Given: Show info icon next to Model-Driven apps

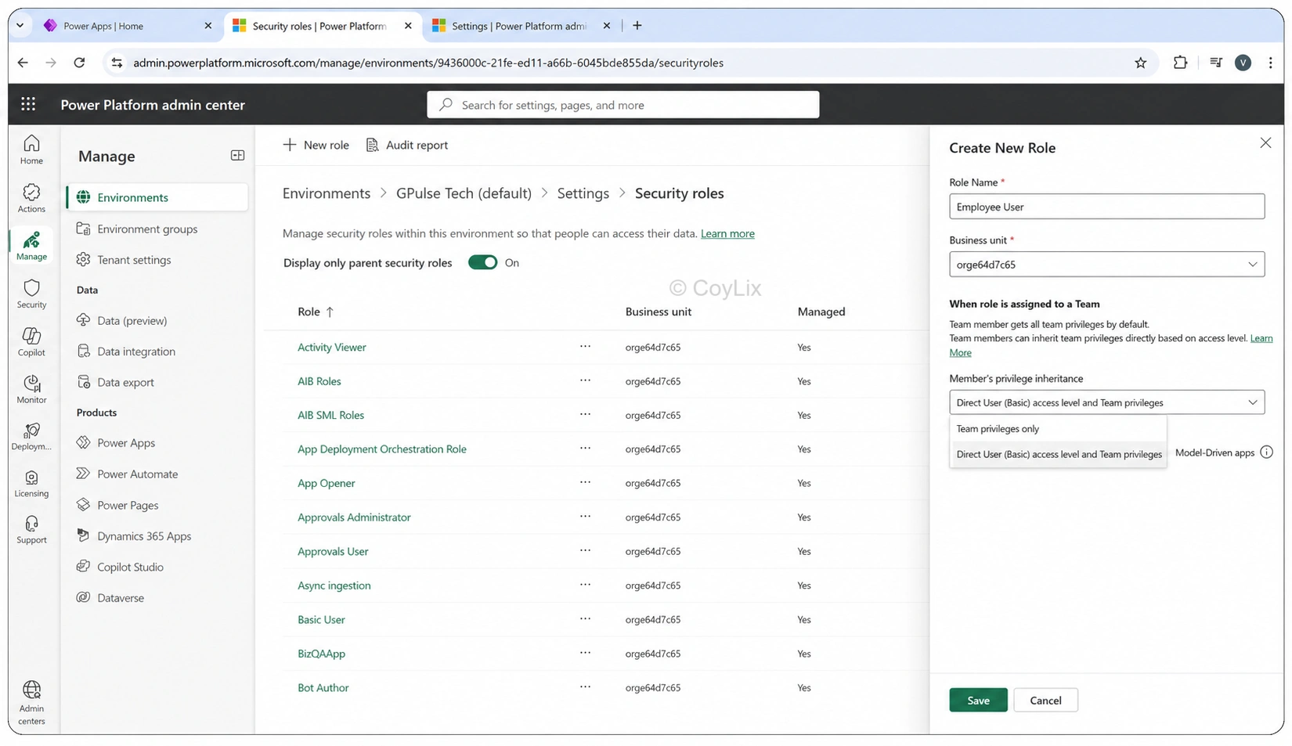Looking at the screenshot, I should point(1266,452).
